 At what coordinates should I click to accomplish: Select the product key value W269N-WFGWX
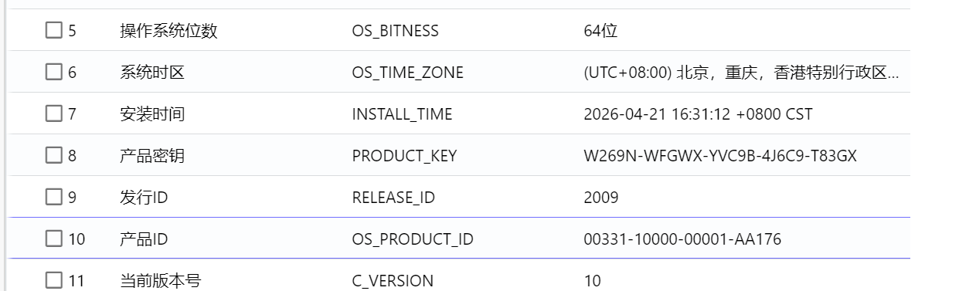720,156
